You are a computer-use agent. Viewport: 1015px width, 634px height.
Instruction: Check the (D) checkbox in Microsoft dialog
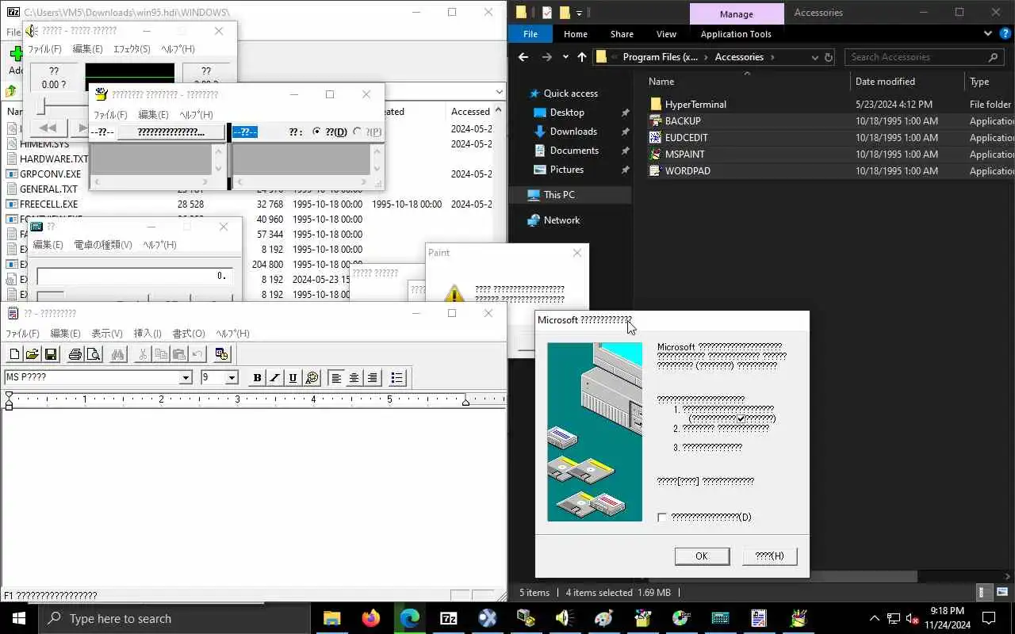click(x=662, y=518)
